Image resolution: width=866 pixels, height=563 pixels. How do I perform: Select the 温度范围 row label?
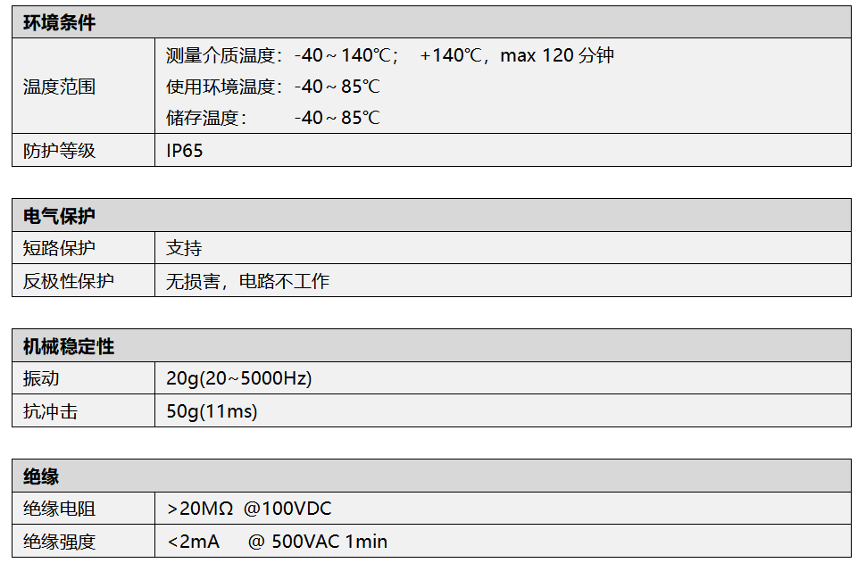point(59,87)
